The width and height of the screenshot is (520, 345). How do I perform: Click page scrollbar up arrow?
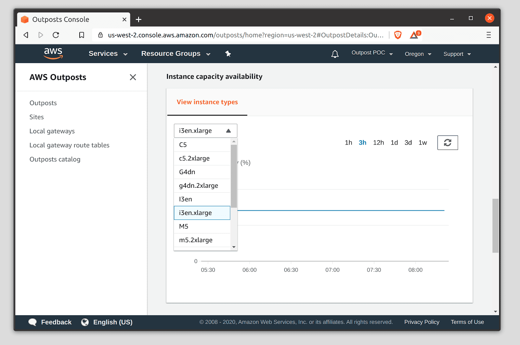pos(495,67)
